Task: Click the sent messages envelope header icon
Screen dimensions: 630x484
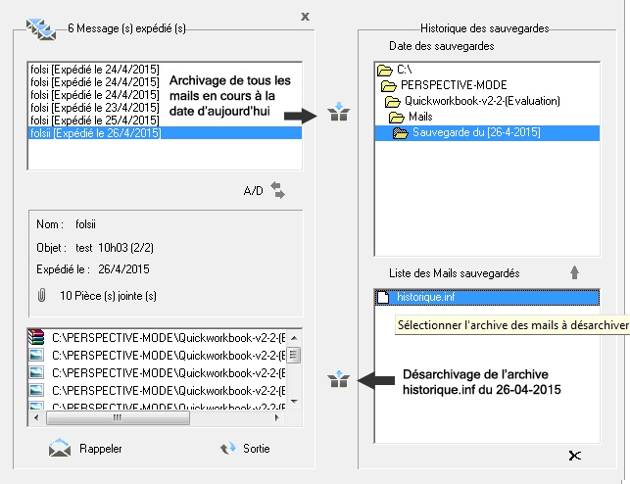Action: coord(40,30)
